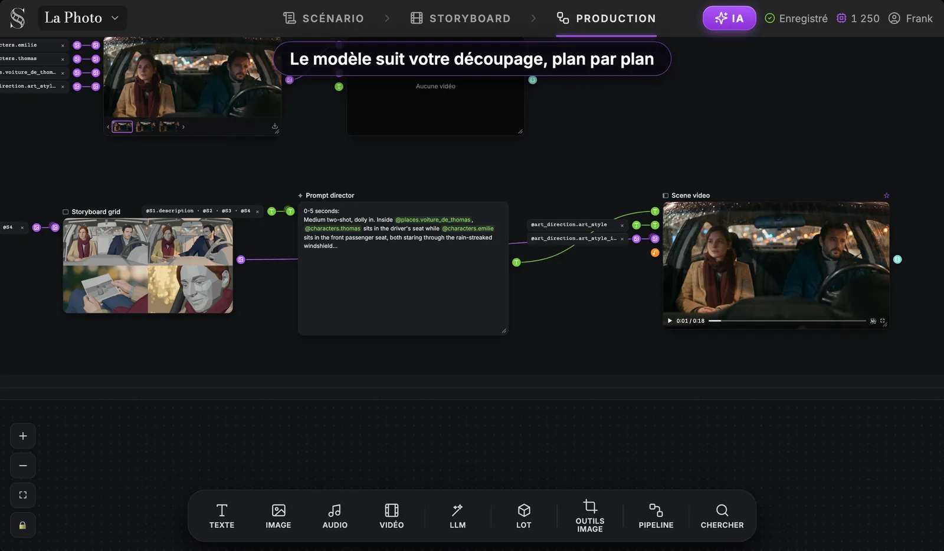Unmute the Scene video audio
This screenshot has height=551, width=944.
pos(873,321)
